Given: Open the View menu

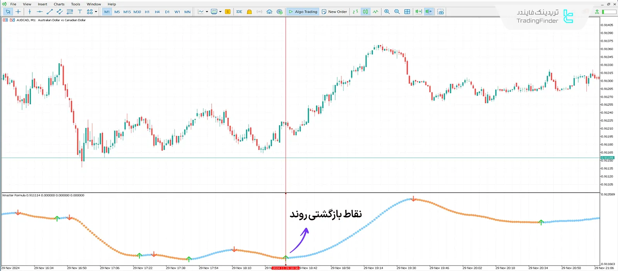Looking at the screenshot, I should (x=27, y=4).
